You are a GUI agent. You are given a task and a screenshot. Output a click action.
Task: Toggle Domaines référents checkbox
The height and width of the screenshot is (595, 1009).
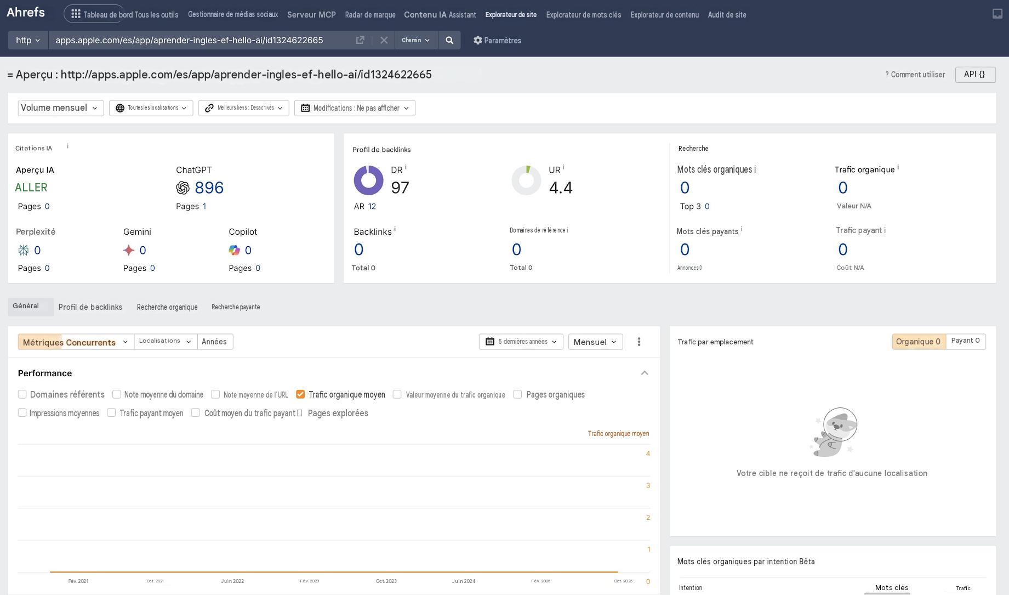click(22, 394)
